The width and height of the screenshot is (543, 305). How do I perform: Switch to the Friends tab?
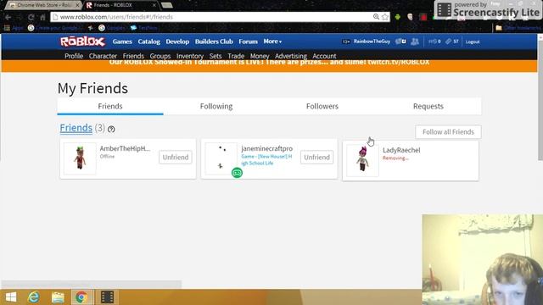[x=110, y=106]
